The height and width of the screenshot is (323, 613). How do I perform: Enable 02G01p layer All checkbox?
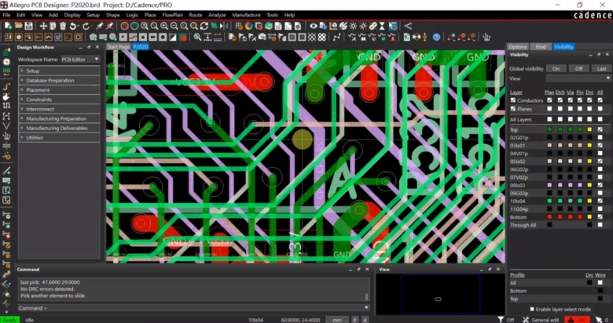600,137
